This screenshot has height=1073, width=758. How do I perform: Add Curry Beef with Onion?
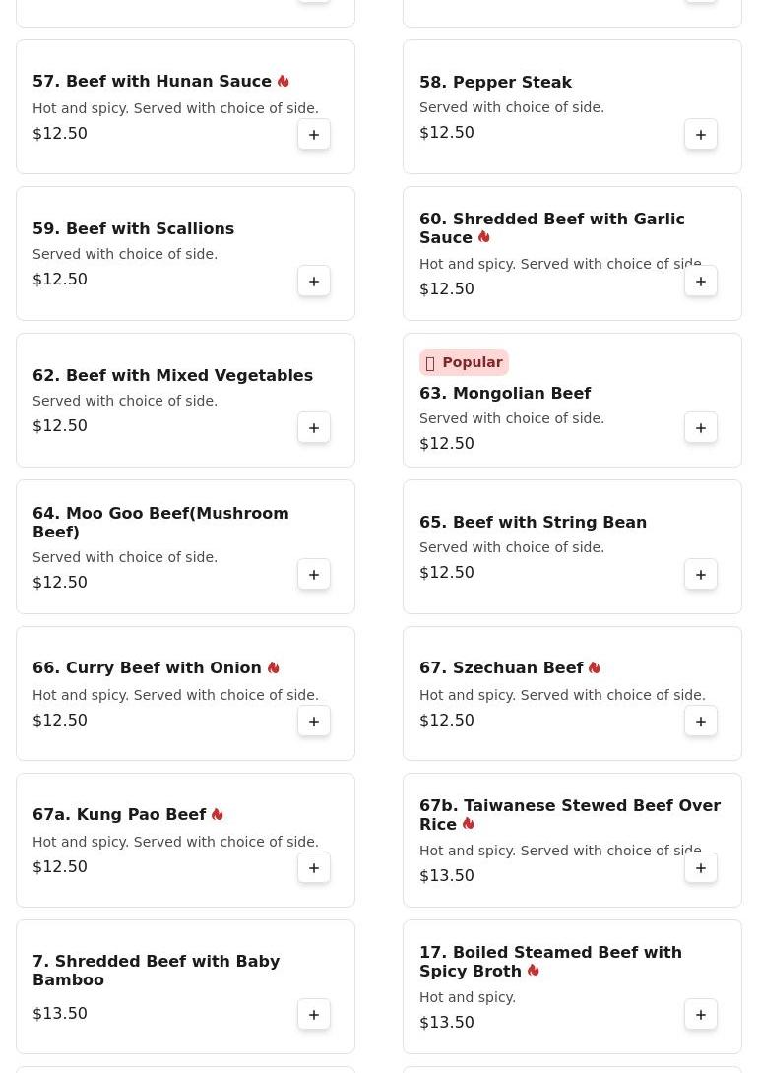(x=314, y=722)
